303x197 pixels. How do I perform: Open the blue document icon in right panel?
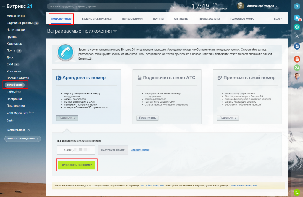pos(297,46)
